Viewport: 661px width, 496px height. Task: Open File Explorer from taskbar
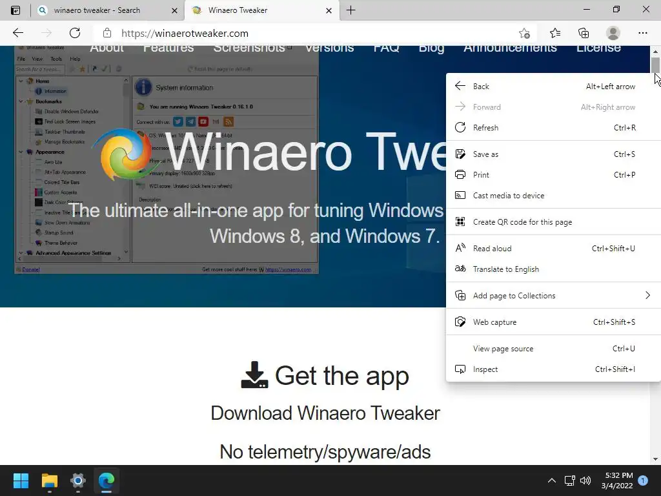pyautogui.click(x=49, y=480)
